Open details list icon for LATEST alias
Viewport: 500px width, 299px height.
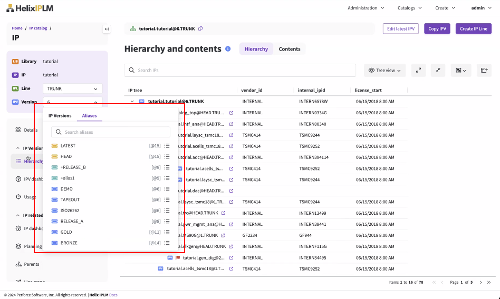pos(167,146)
